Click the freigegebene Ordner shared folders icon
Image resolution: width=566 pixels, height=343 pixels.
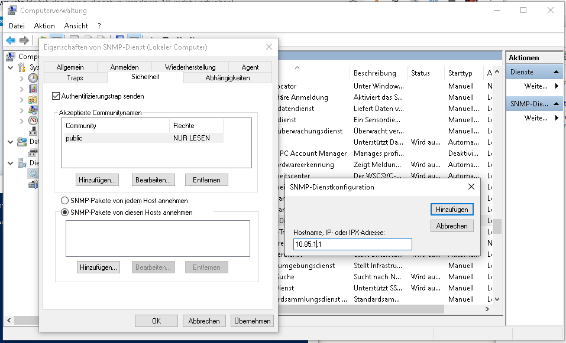pos(33,99)
